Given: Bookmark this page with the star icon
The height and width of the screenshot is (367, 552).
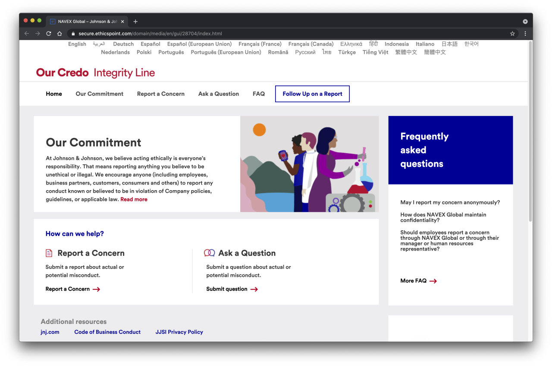Looking at the screenshot, I should tap(512, 34).
